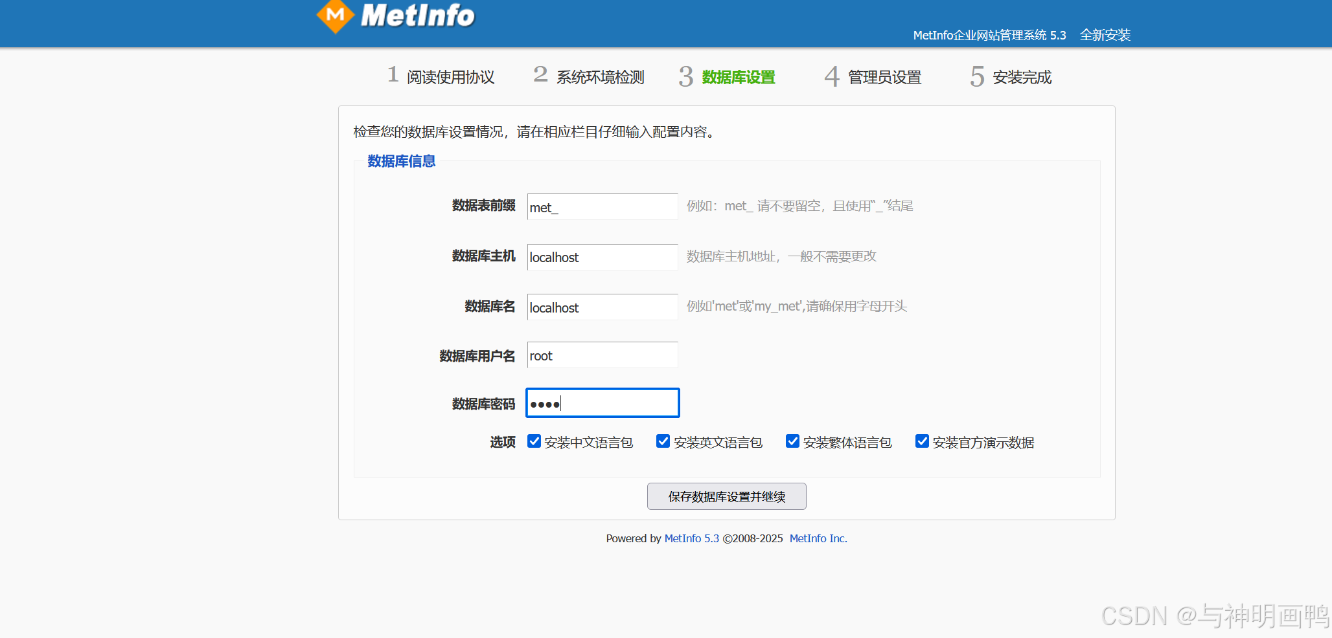Open step 1 阅读使用协议
Image resolution: width=1332 pixels, height=638 pixels.
441,76
